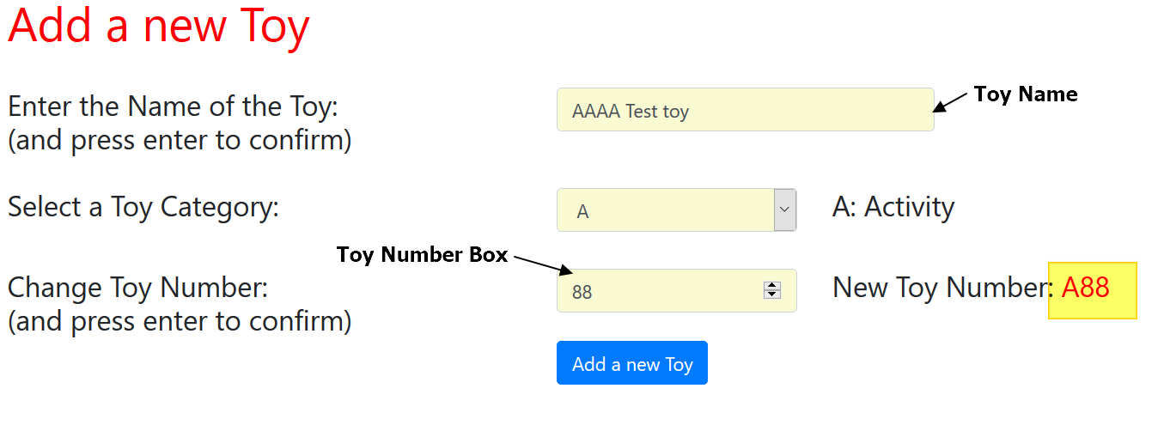Click the "Add a new Toy" blue button
1170x431 pixels.
(631, 363)
